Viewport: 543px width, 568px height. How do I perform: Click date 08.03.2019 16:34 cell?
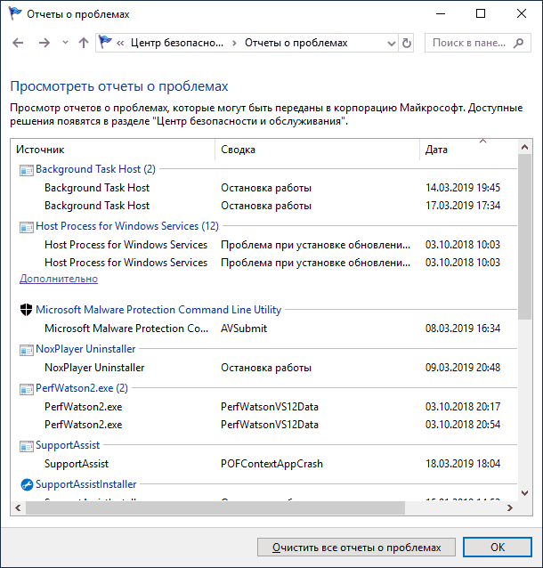(x=463, y=329)
